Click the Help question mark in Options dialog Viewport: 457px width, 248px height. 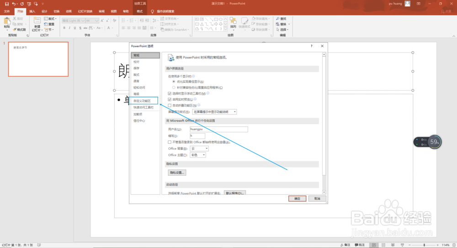pos(312,46)
